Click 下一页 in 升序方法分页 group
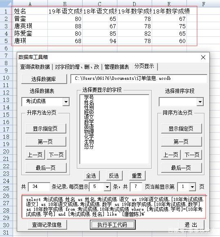This screenshot has height=237, width=220. point(56,155)
